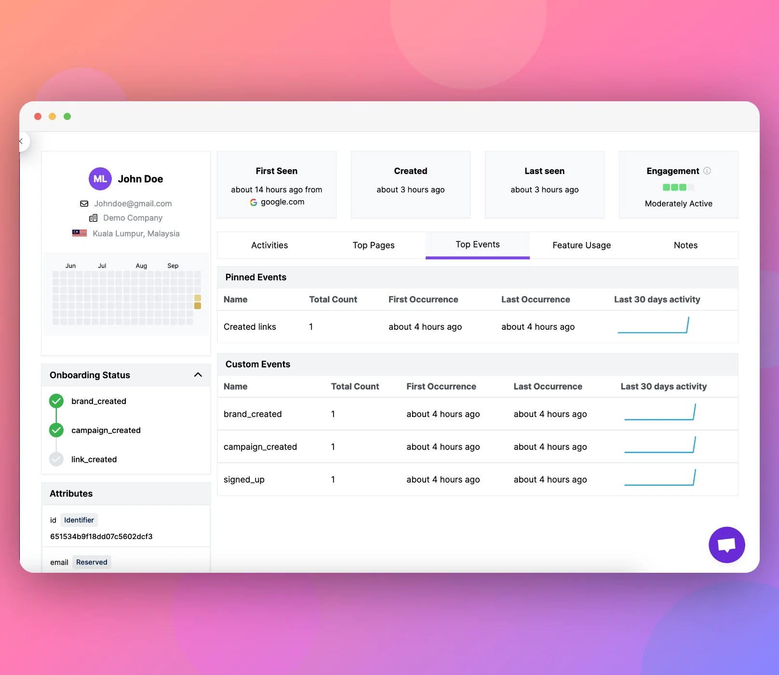
Task: Open the Top Pages tab
Action: (x=374, y=245)
